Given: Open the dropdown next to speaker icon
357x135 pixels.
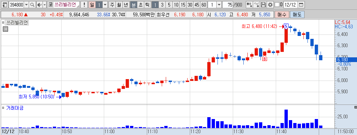Looking at the screenshot, I should pyautogui.click(x=44, y=5).
